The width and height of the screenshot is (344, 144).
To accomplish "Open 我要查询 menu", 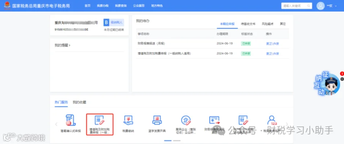I will click(121, 6).
